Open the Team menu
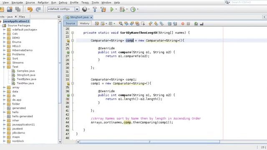Image resolution: width=267 pixels, height=150 pixels. point(85,2)
